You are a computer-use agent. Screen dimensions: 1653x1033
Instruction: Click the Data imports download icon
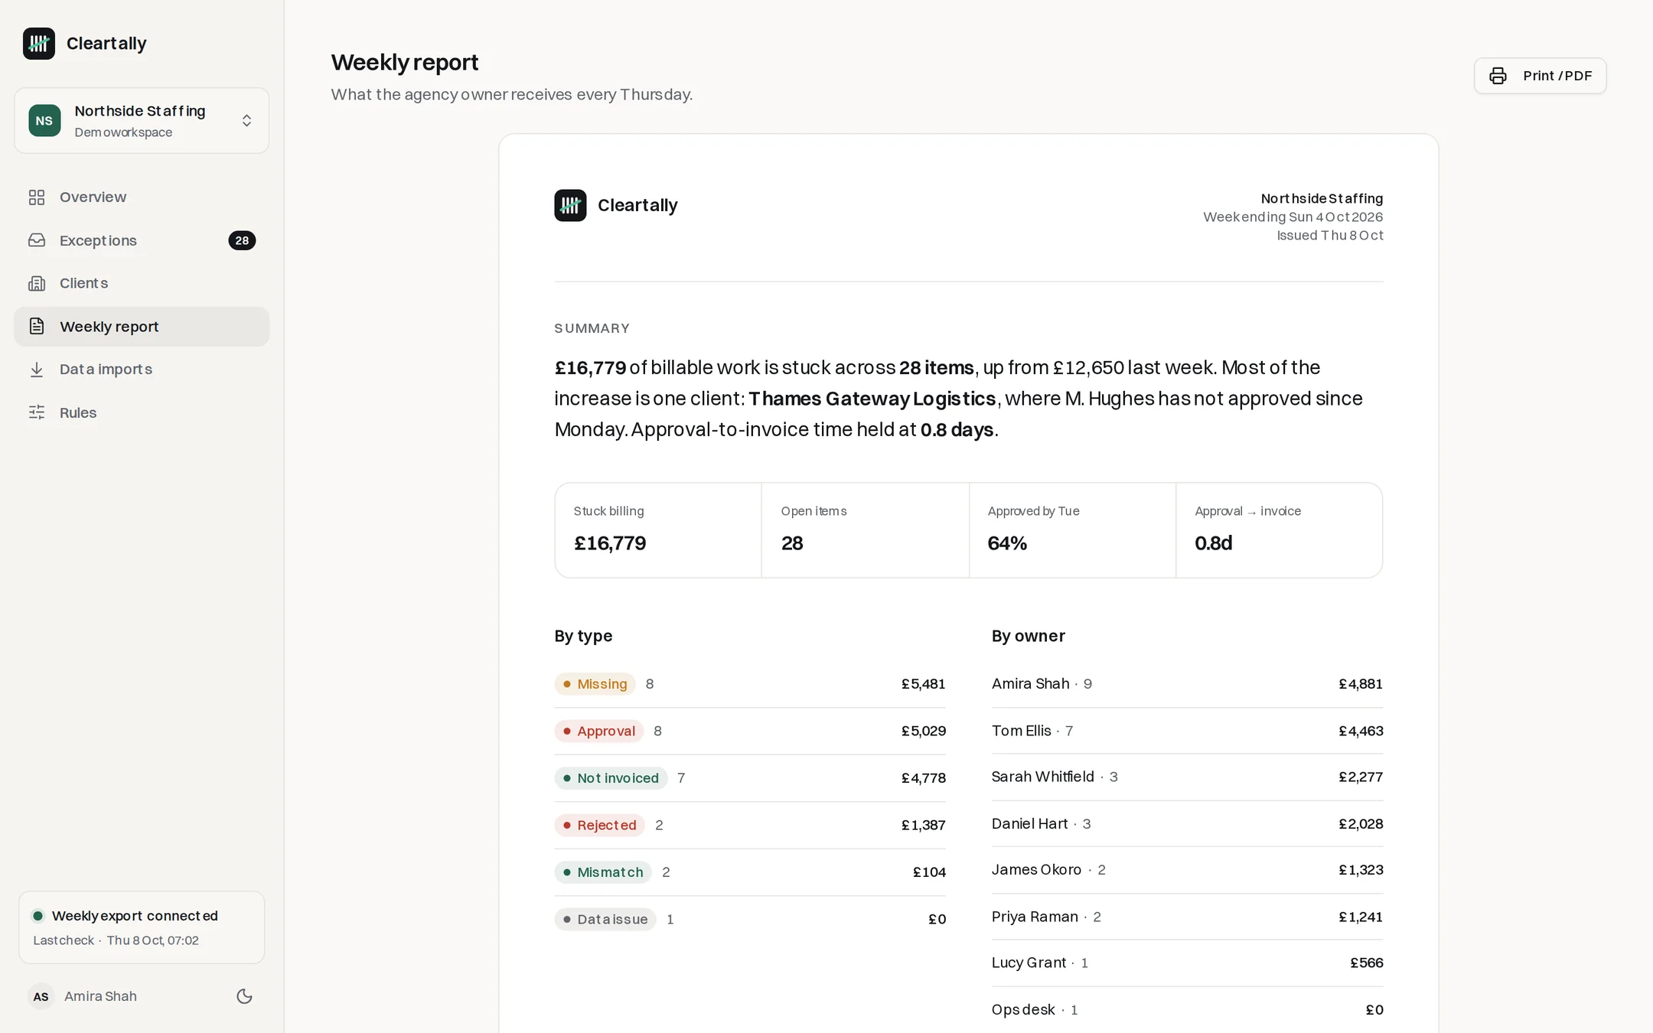coord(37,370)
